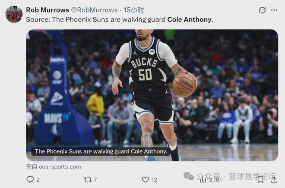The width and height of the screenshot is (285, 188).
Task: Like the tweet with heart icon
Action: tap(146, 179)
